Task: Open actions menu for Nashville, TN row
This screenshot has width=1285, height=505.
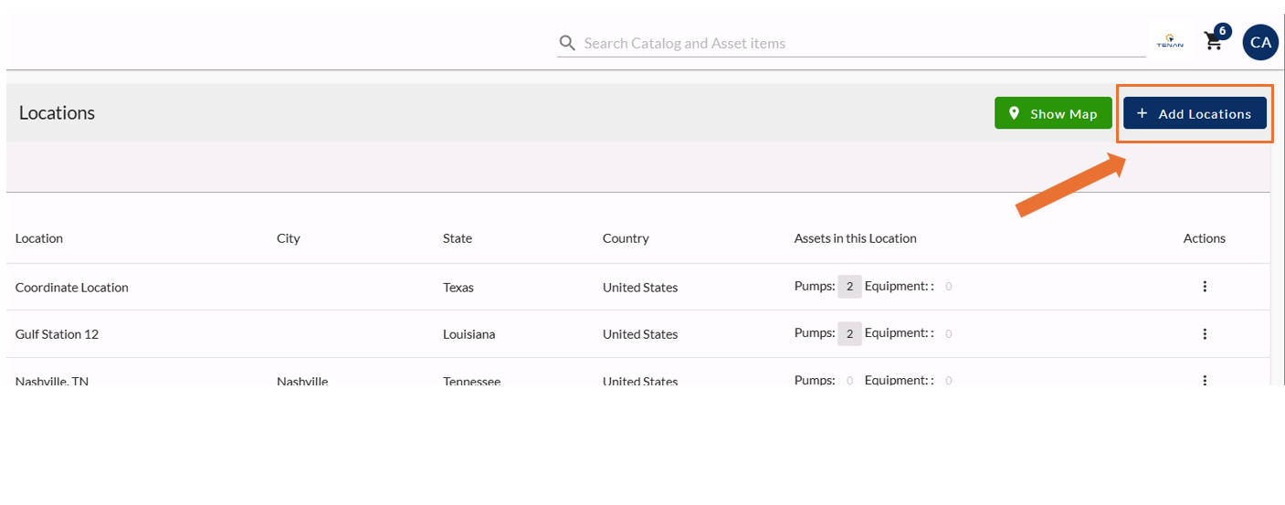Action: (1204, 380)
